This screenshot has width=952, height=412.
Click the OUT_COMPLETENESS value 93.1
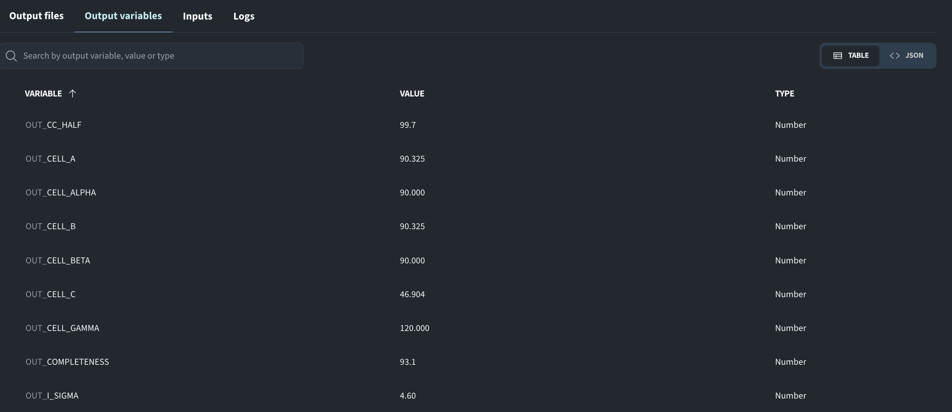pos(408,362)
